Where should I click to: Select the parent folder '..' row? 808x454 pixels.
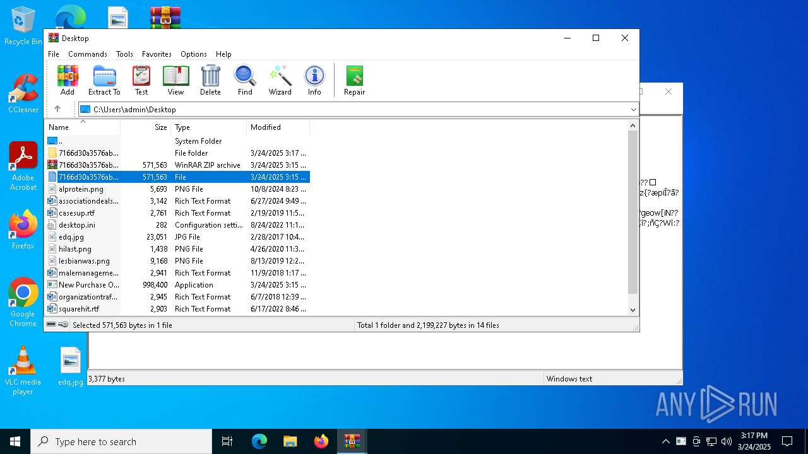pos(177,141)
